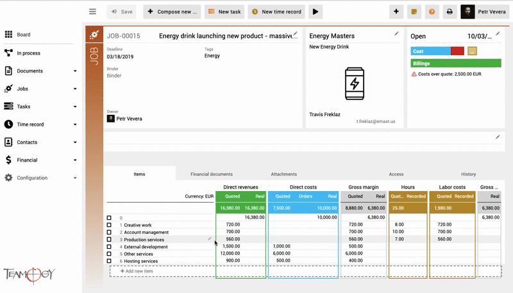This screenshot has width=513, height=293.
Task: Expand the Configuration menu arrow
Action: tap(75, 178)
